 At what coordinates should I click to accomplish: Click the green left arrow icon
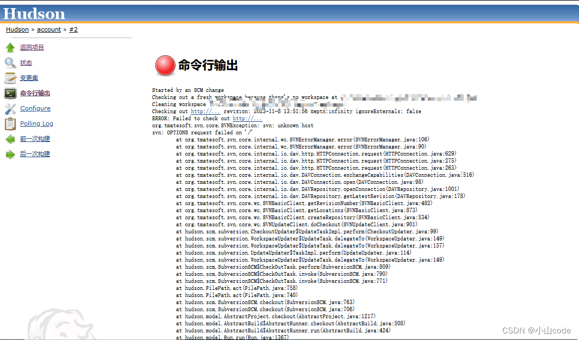pyautogui.click(x=10, y=139)
